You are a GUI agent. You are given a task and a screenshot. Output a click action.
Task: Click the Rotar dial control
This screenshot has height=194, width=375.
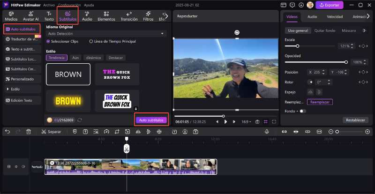(310, 82)
